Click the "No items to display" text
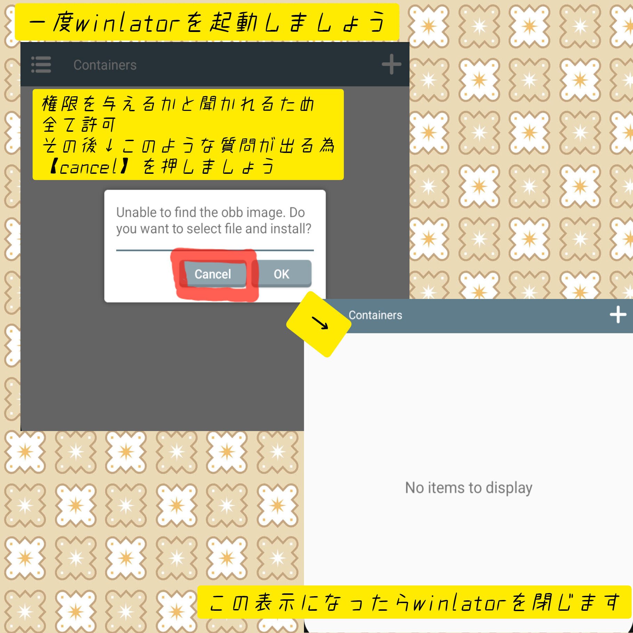Screen dimensions: 633x633 tap(469, 488)
